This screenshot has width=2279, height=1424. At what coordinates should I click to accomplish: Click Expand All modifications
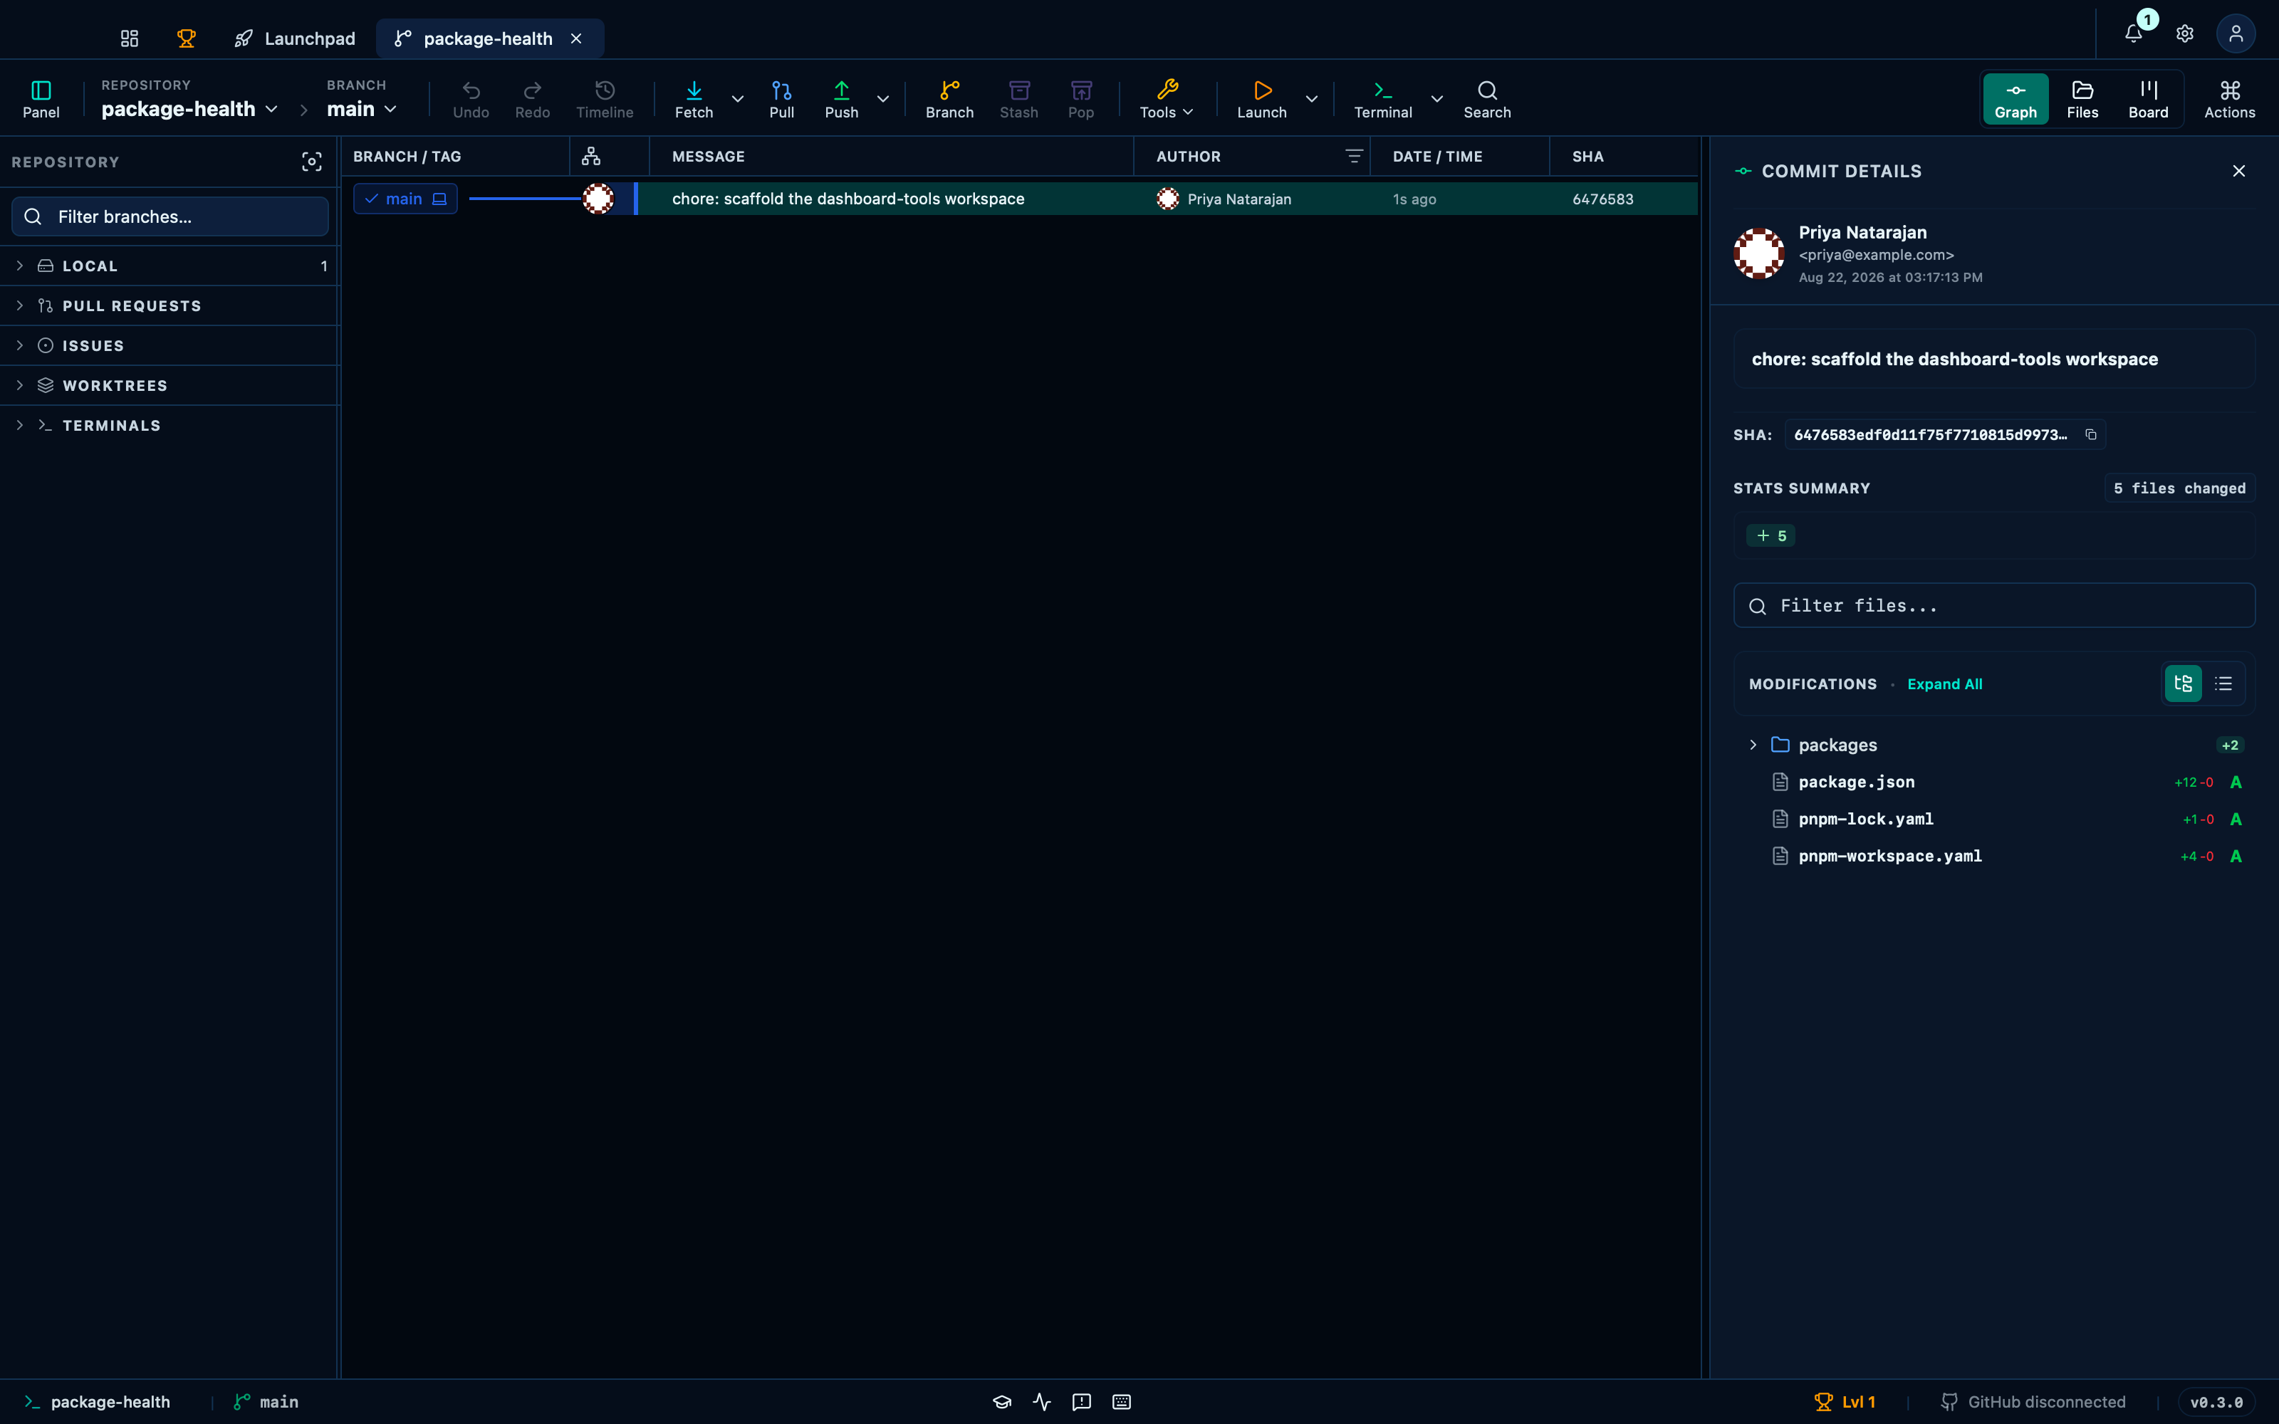(1945, 684)
